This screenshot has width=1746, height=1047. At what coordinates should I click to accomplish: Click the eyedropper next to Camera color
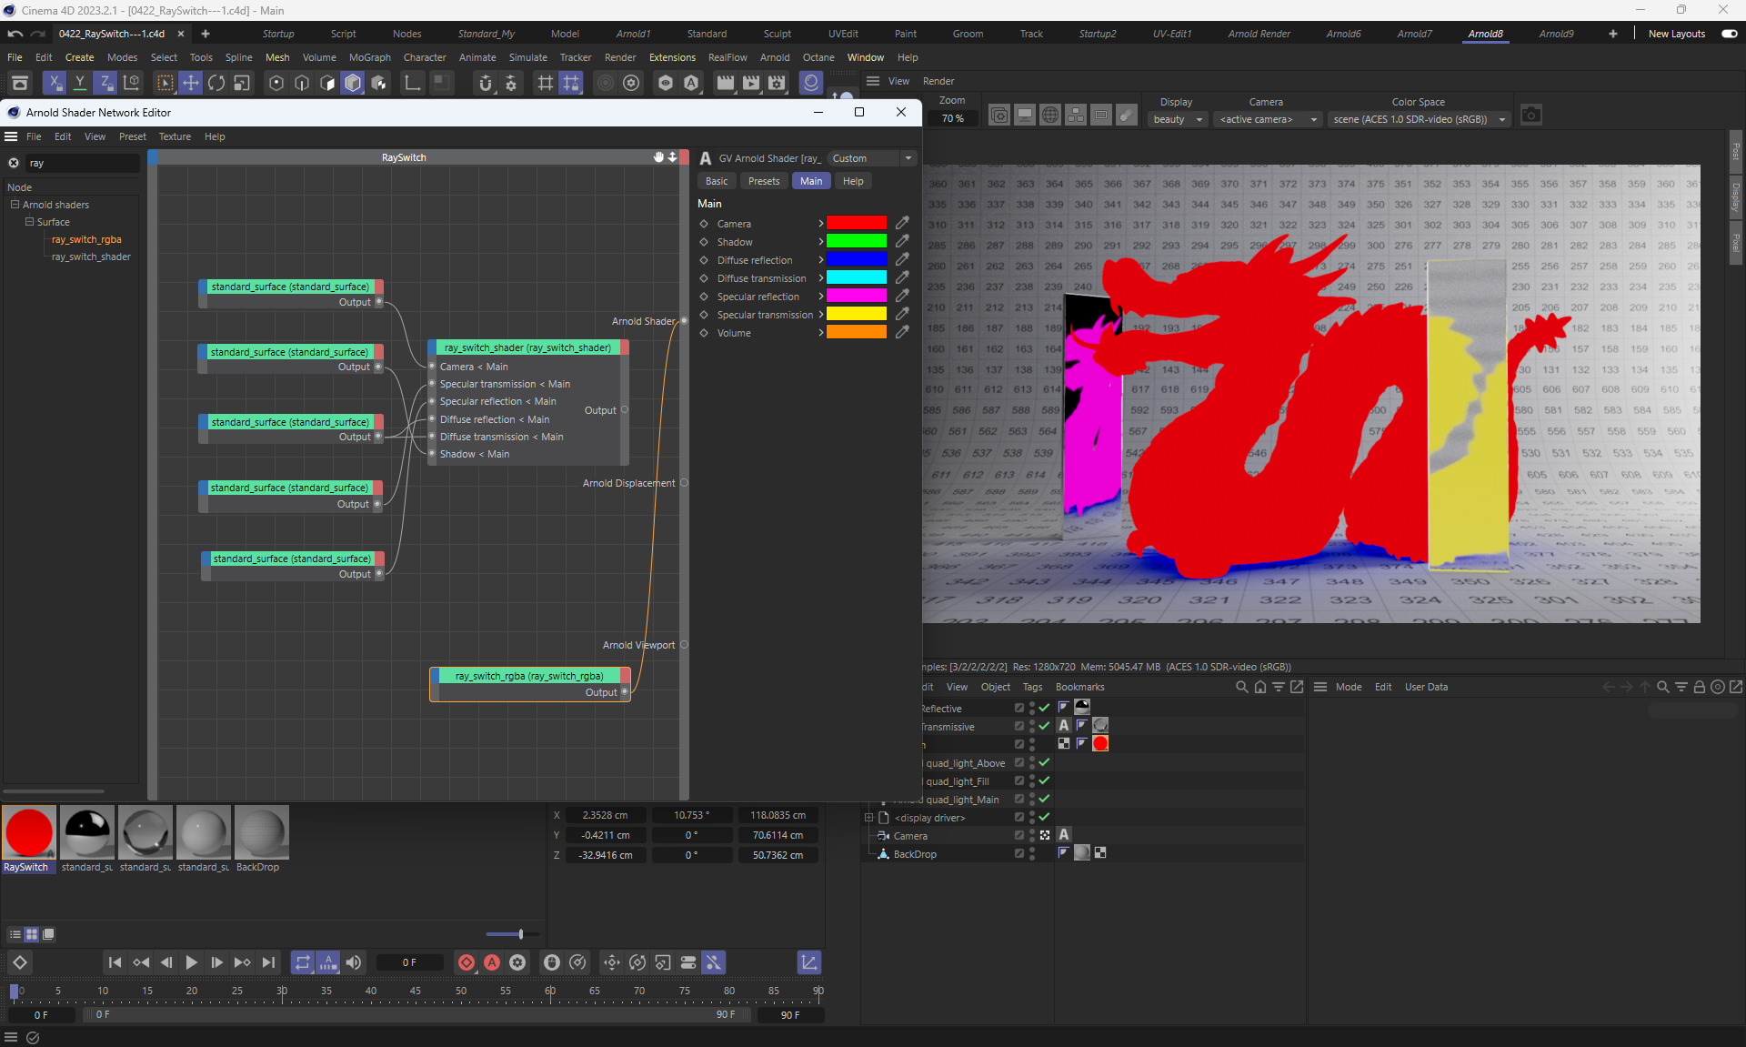tap(902, 223)
